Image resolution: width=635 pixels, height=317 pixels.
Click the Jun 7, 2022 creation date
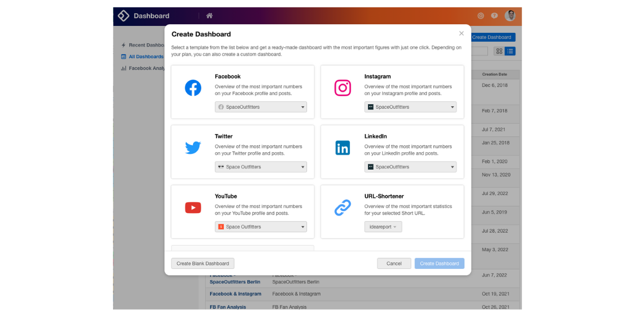(494, 275)
